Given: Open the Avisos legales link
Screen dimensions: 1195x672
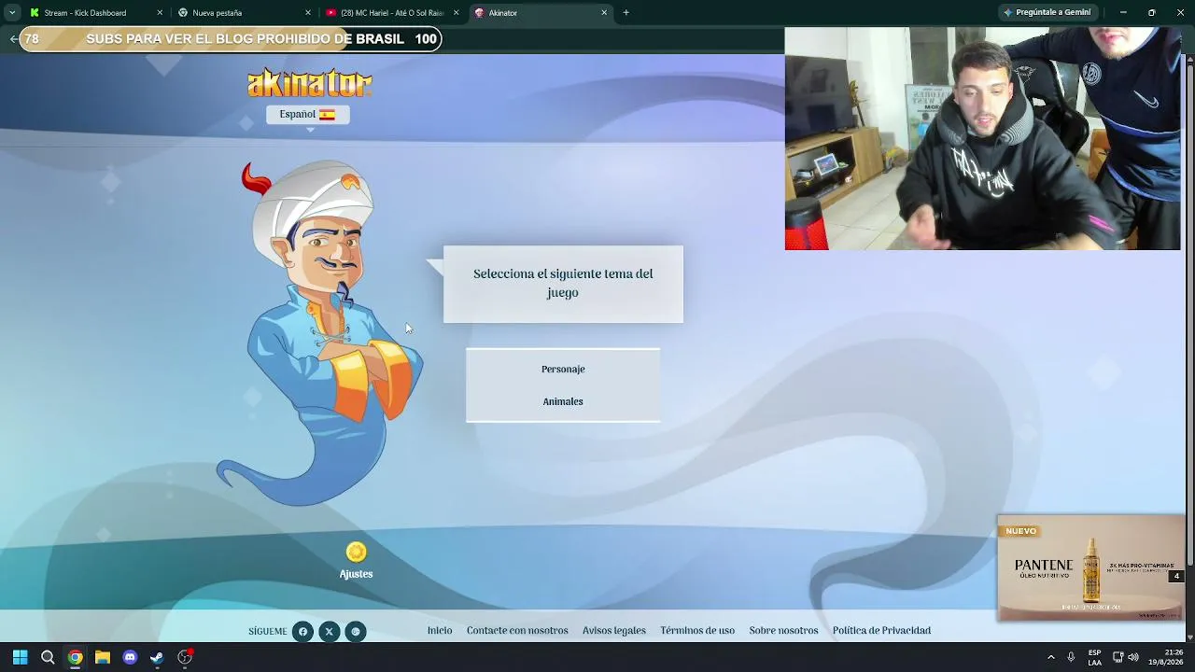Looking at the screenshot, I should tap(614, 631).
